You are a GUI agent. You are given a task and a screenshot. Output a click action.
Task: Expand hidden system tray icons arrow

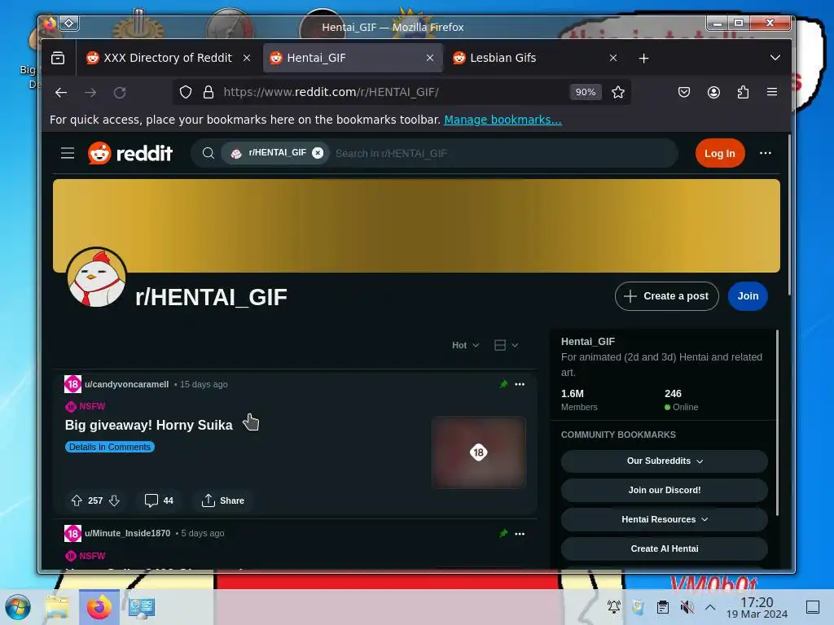click(710, 607)
